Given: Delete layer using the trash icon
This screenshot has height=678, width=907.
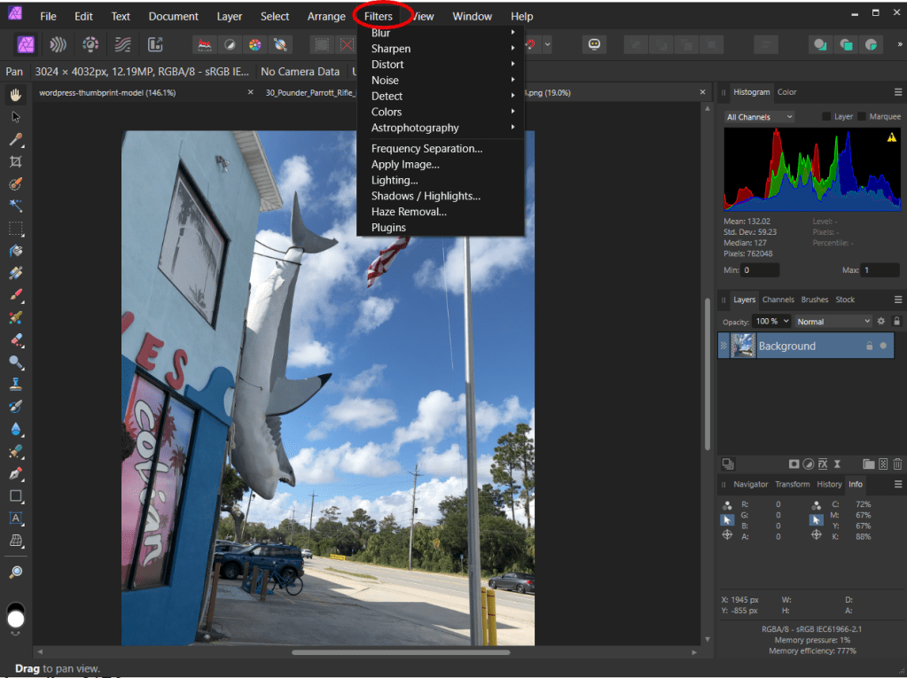Looking at the screenshot, I should [897, 464].
